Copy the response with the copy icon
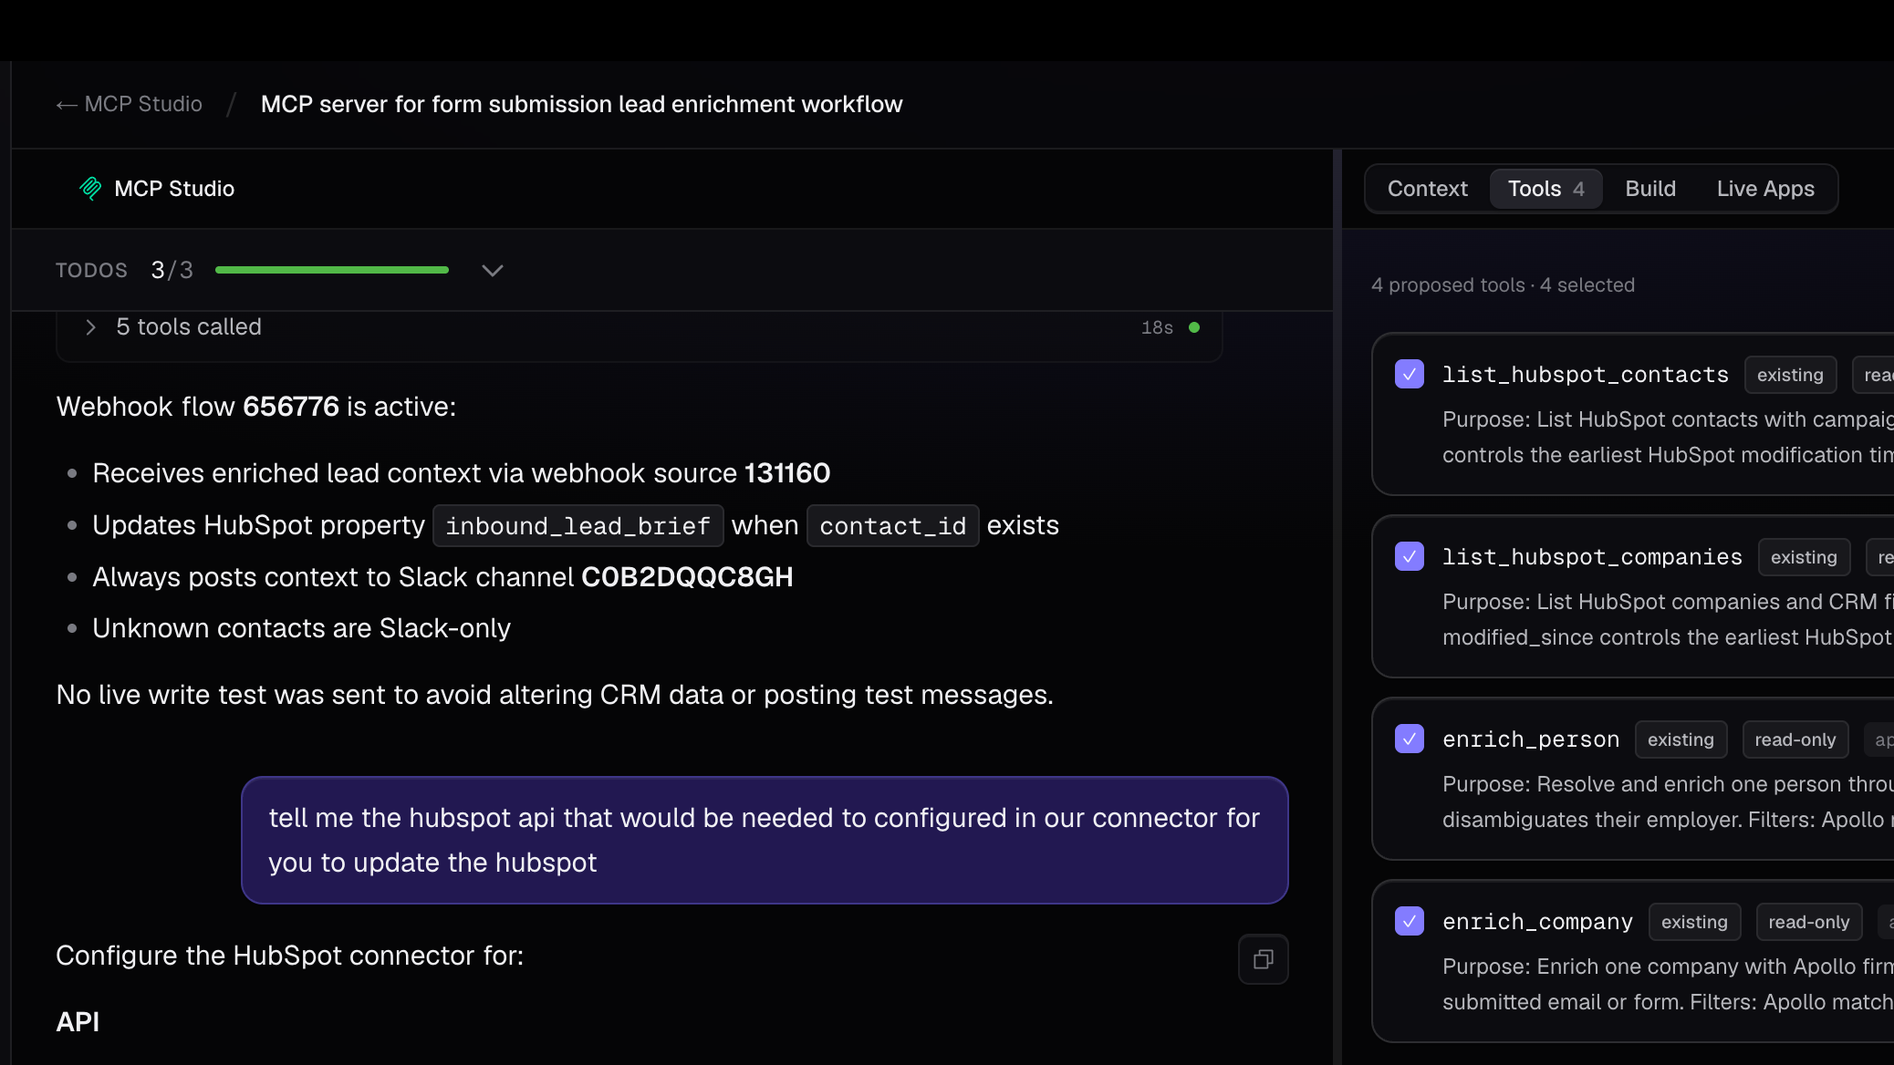 [1263, 959]
